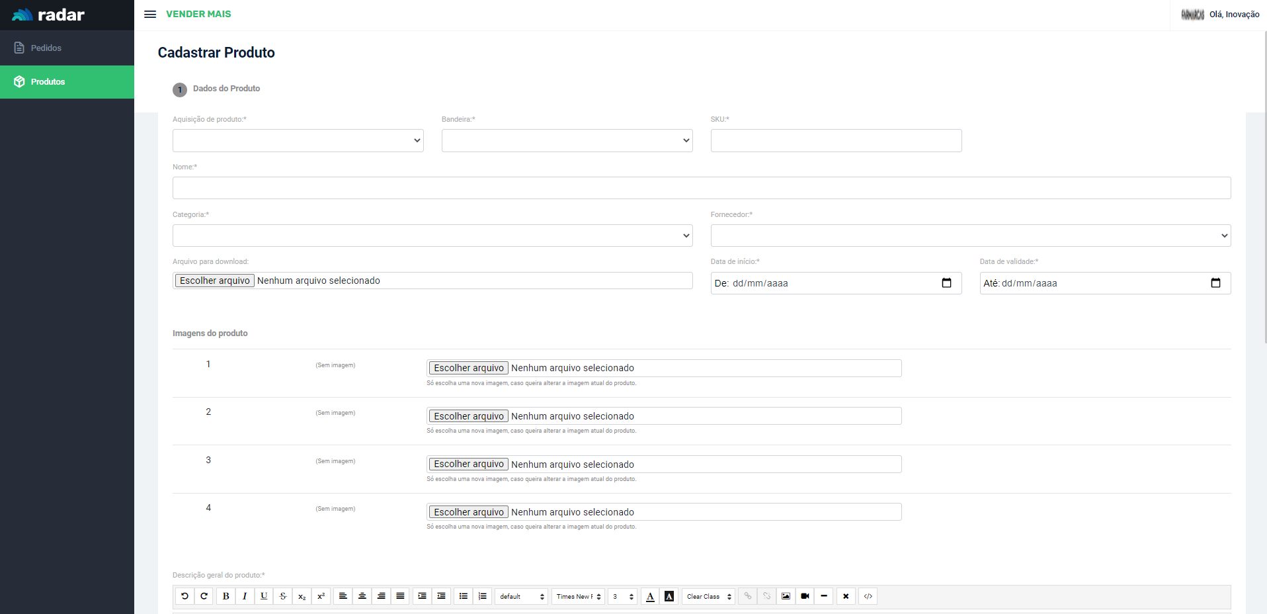Open the Bandeira dropdown

tap(567, 140)
